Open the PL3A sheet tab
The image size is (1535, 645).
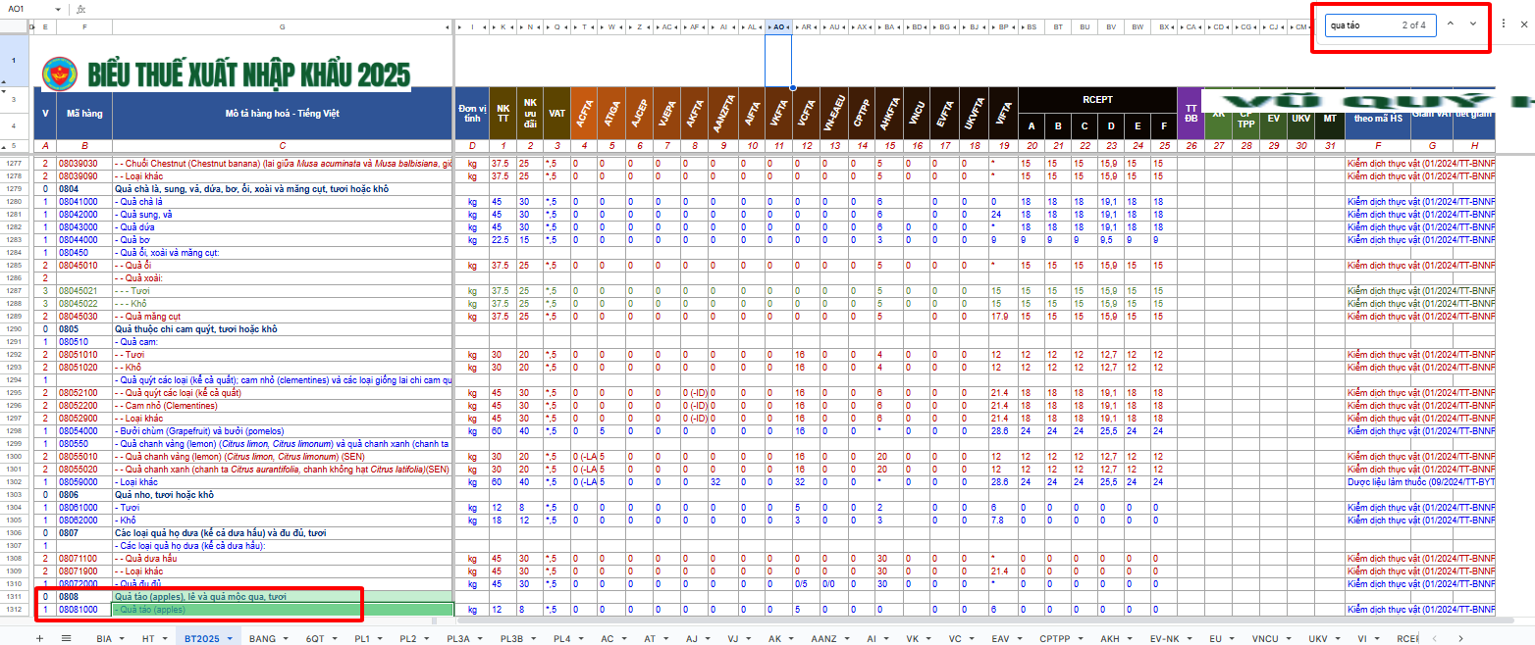click(x=457, y=638)
